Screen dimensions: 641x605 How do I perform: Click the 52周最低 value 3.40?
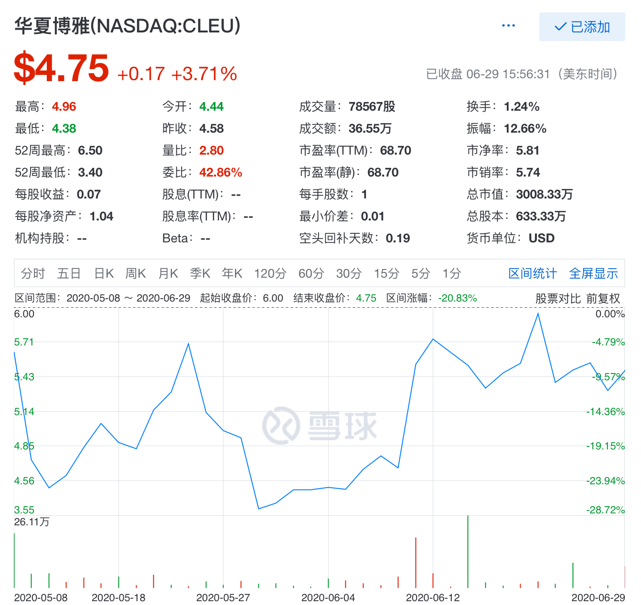point(90,172)
